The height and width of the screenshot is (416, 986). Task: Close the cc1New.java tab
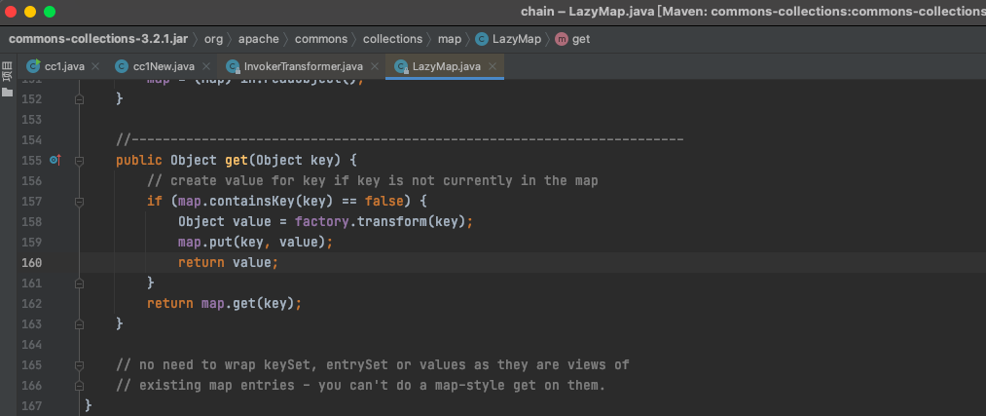207,66
